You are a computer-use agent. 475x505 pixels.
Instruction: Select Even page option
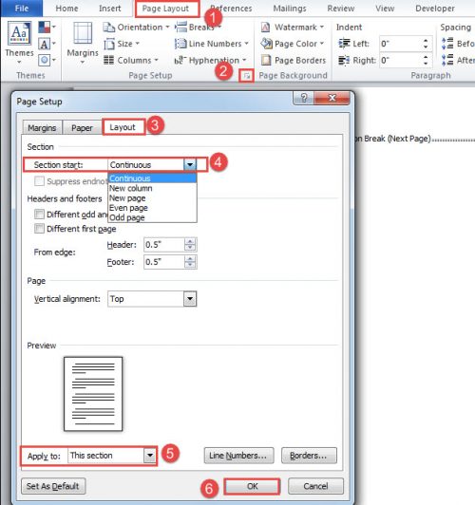[x=152, y=208]
